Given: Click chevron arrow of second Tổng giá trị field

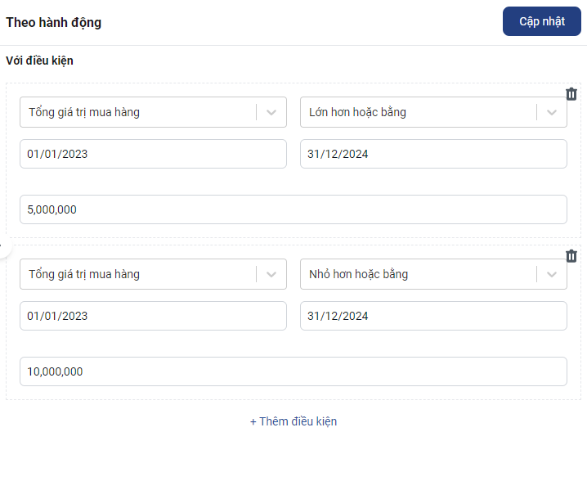Looking at the screenshot, I should click(x=271, y=274).
